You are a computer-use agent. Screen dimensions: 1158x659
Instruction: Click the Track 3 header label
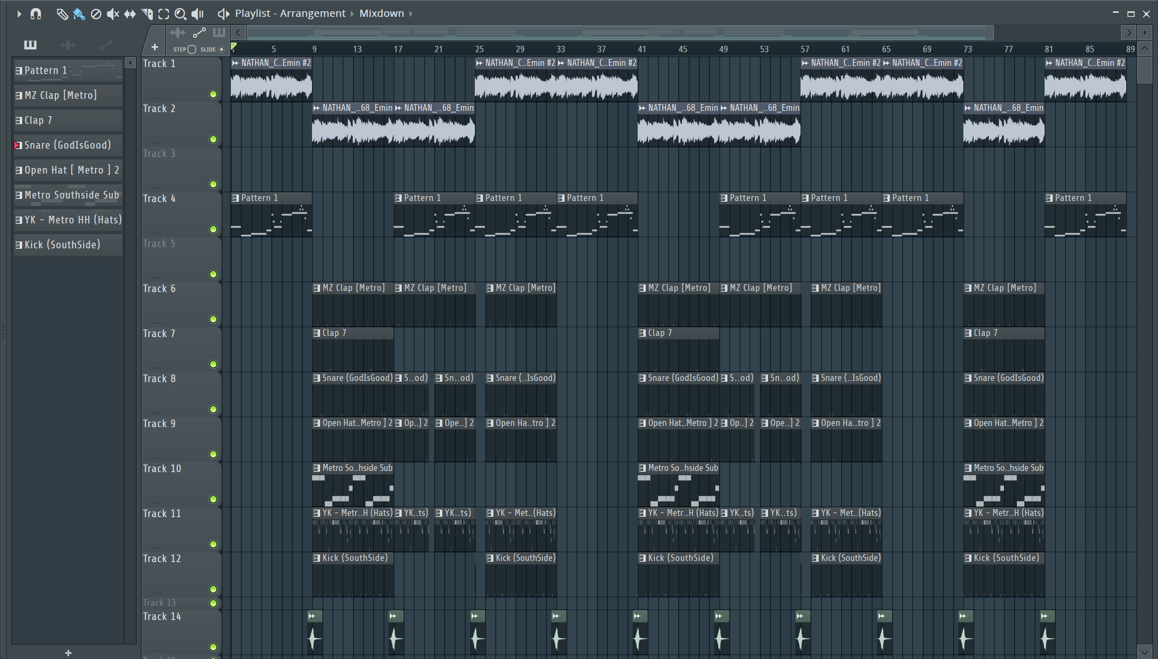click(159, 154)
